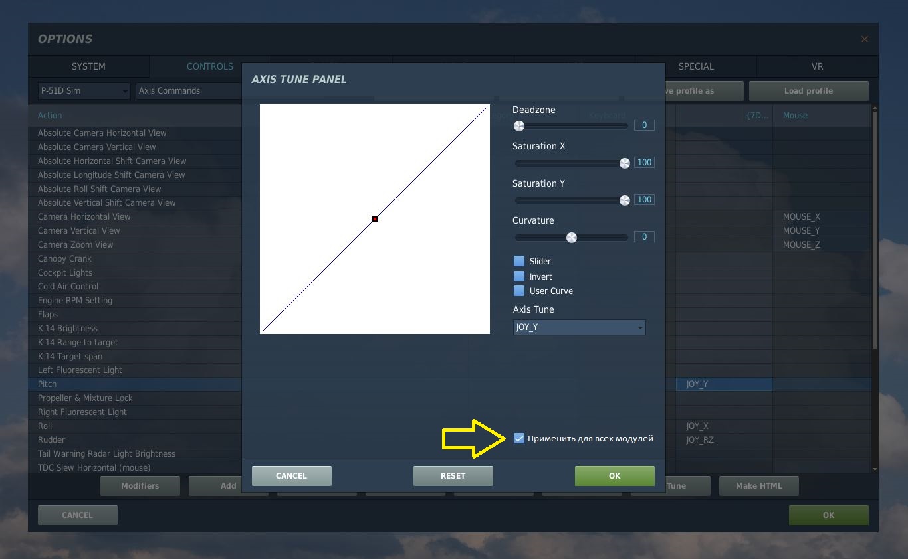Image resolution: width=908 pixels, height=559 pixels.
Task: Select TDC Slew Horizontal (mouse) row
Action: [134, 467]
